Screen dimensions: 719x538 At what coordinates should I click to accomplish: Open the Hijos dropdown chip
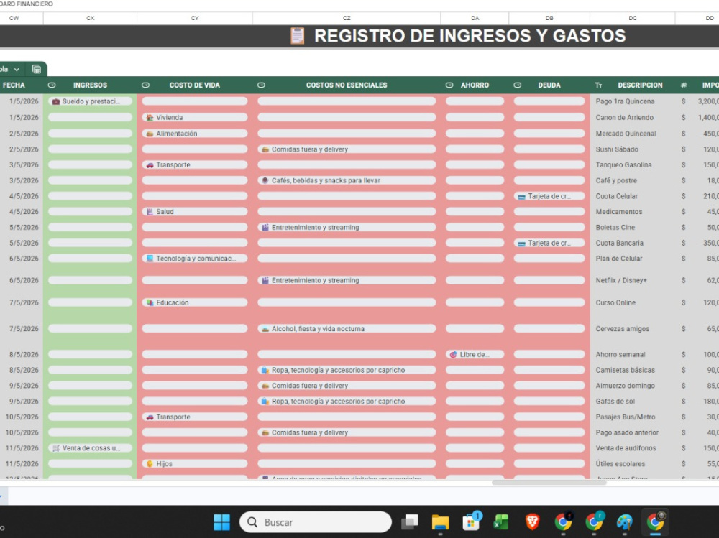pos(194,464)
